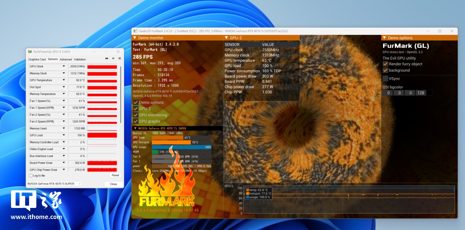Click the FurMark title bar app icon
465x230 pixels.
click(135, 31)
